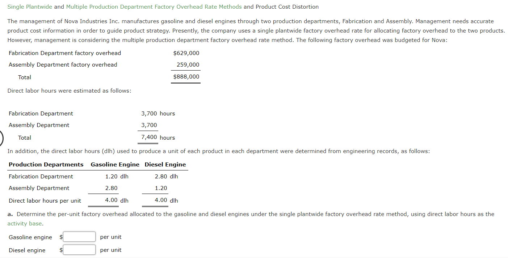Open the activity base glossary link

tap(25, 224)
